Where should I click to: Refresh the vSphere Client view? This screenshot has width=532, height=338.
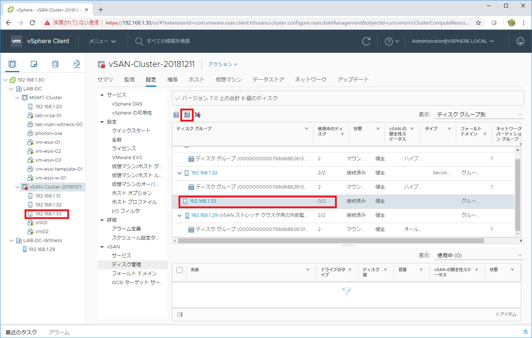point(366,41)
